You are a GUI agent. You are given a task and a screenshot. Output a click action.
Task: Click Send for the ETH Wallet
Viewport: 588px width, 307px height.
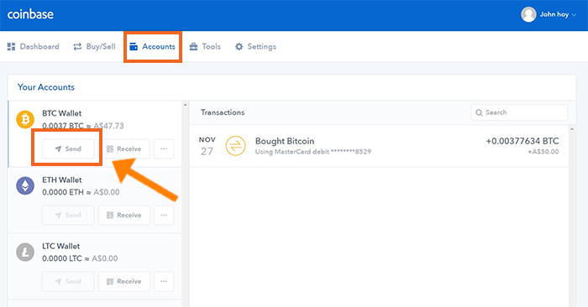click(68, 215)
